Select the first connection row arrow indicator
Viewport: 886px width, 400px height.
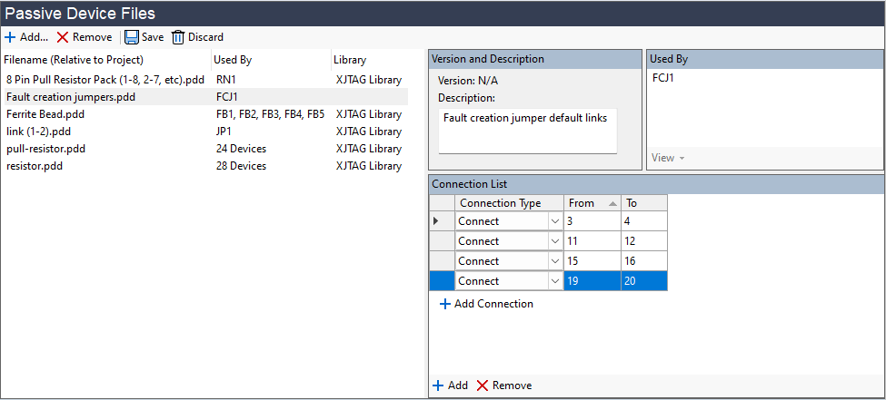point(442,221)
